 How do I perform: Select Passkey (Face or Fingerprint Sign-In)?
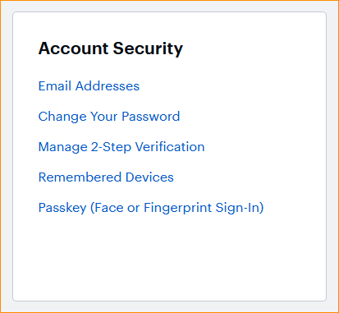tap(151, 208)
